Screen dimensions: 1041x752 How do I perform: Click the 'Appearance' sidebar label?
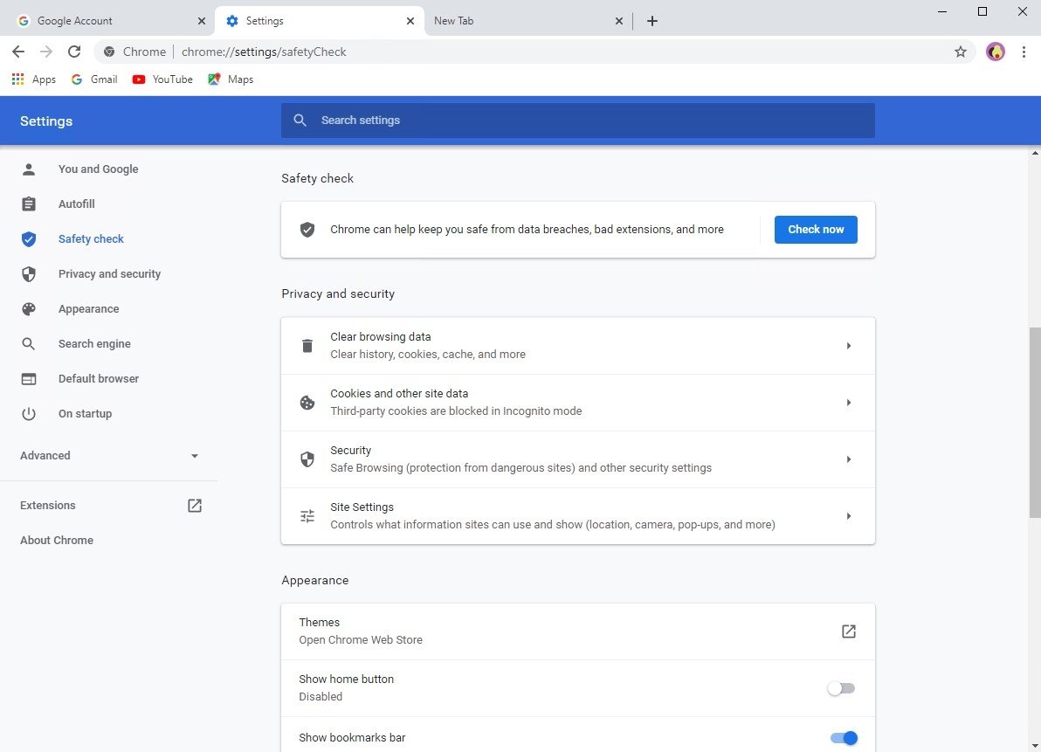[x=89, y=308]
